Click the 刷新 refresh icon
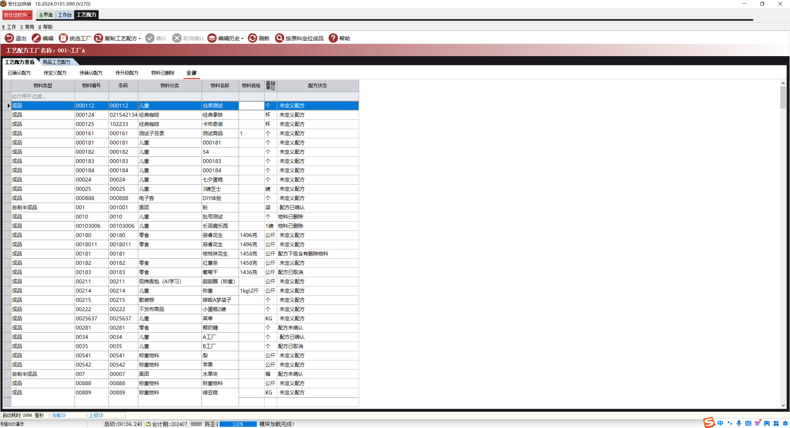The width and height of the screenshot is (790, 428). pyautogui.click(x=252, y=38)
